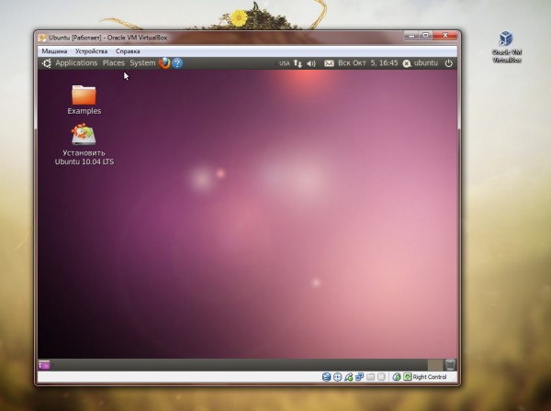Open the network connections indicator
Screen dimensions: 551x411
click(298, 63)
